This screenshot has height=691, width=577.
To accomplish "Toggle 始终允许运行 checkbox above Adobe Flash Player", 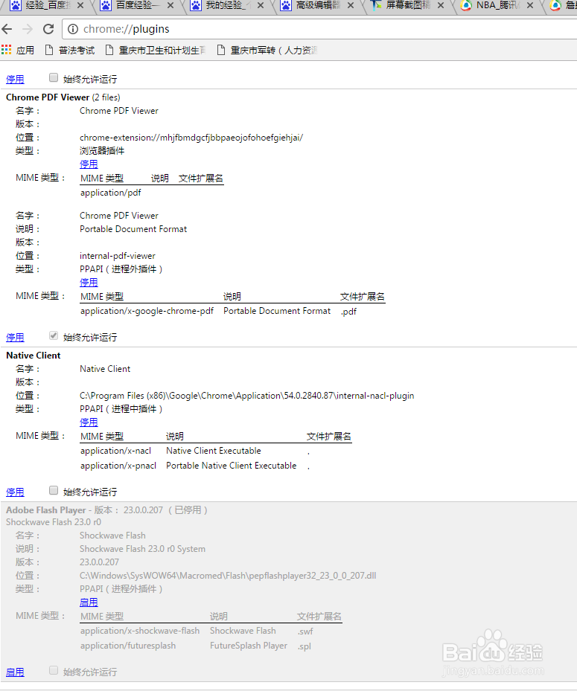I will (54, 490).
